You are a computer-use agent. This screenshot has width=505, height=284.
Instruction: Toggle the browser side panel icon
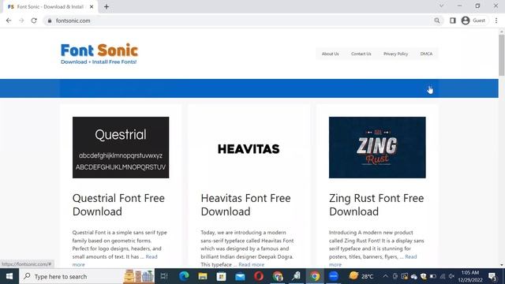452,21
